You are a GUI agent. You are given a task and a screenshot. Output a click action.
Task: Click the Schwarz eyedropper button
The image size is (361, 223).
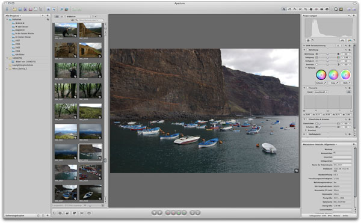coord(321,83)
